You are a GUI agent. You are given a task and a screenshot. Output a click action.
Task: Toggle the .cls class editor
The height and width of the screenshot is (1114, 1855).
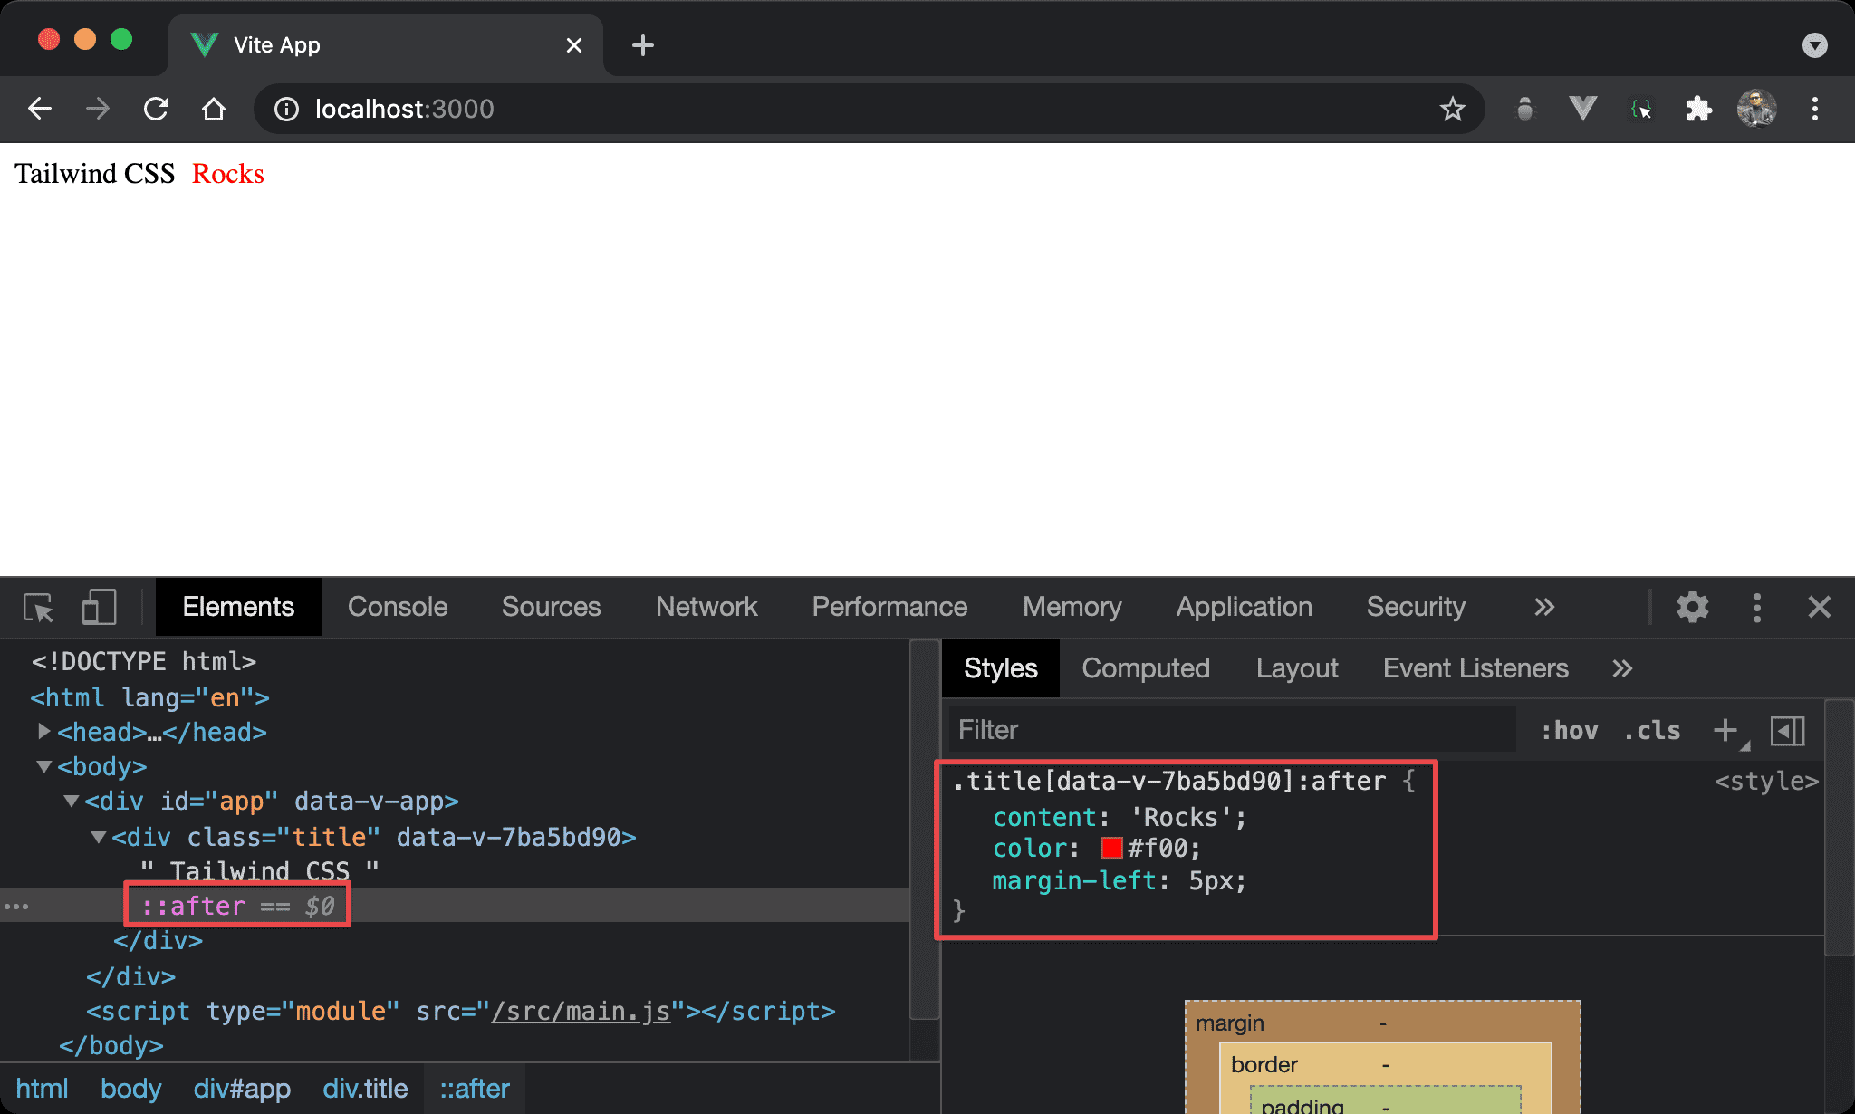(x=1653, y=730)
